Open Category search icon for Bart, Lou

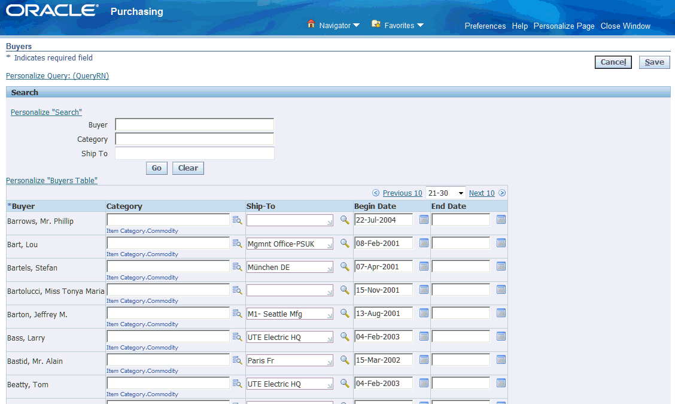tap(237, 244)
